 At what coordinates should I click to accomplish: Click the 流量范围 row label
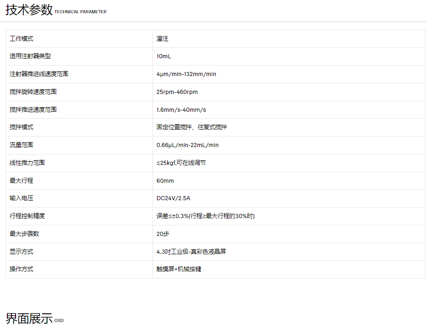[22, 145]
